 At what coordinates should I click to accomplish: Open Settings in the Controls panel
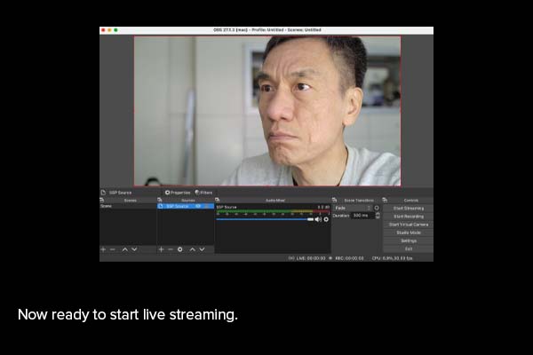coord(408,241)
